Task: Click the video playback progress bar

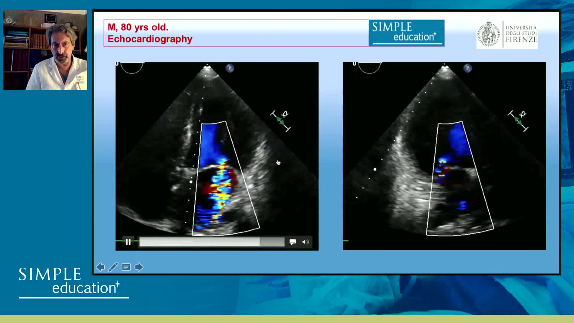Action: click(212, 242)
